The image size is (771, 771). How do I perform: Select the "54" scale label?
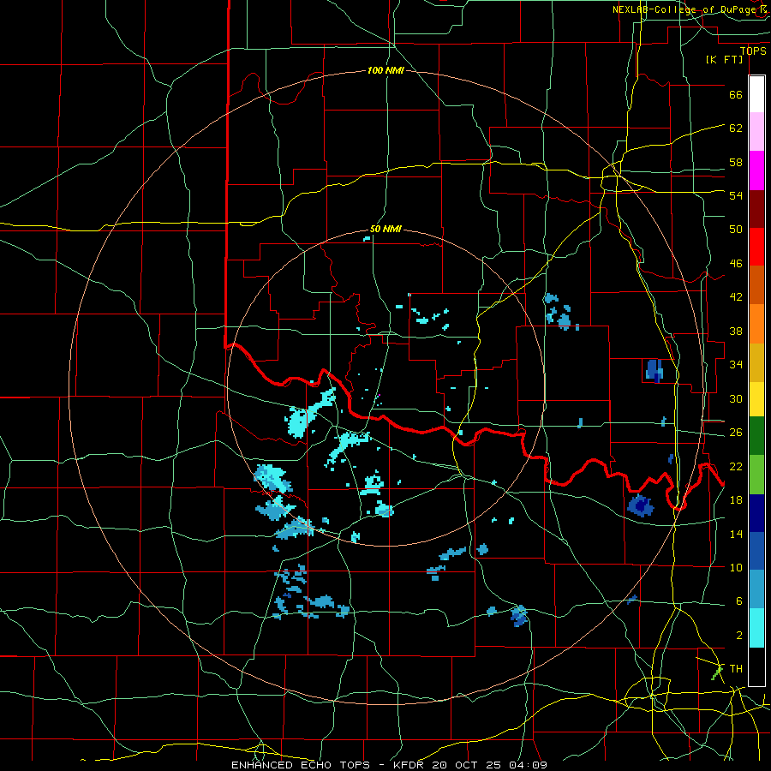[x=736, y=195]
